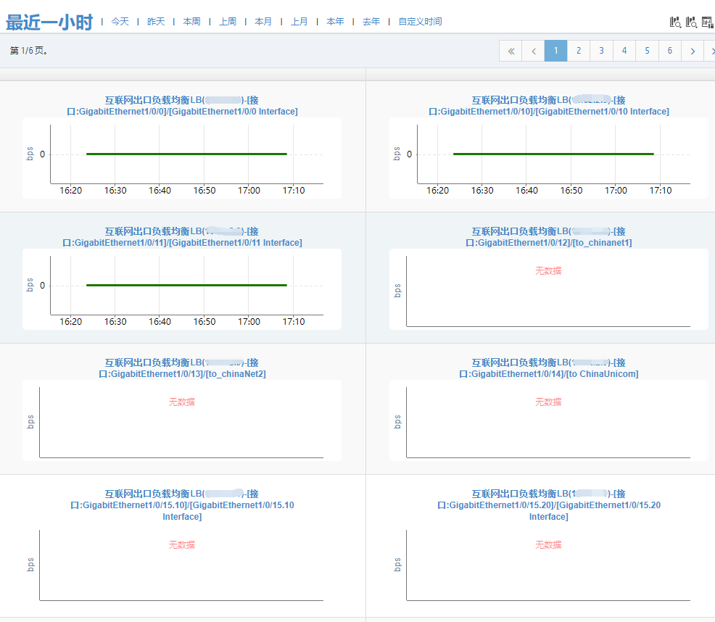Screen dimensions: 715x622
Task: Open GigabitEthernet1/0/0 Interface chart title
Action: click(x=182, y=106)
